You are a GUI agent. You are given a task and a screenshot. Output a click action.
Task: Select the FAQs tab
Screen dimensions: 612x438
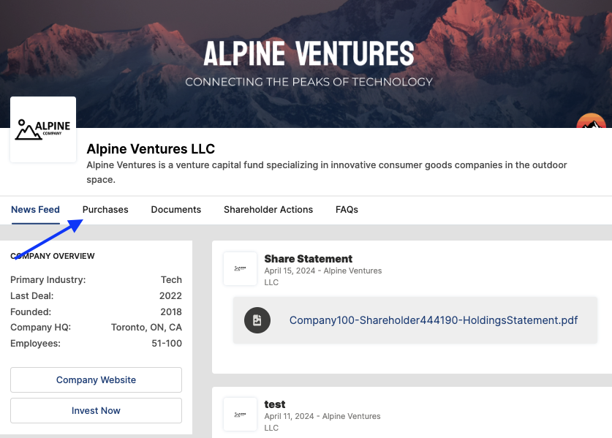pyautogui.click(x=347, y=210)
